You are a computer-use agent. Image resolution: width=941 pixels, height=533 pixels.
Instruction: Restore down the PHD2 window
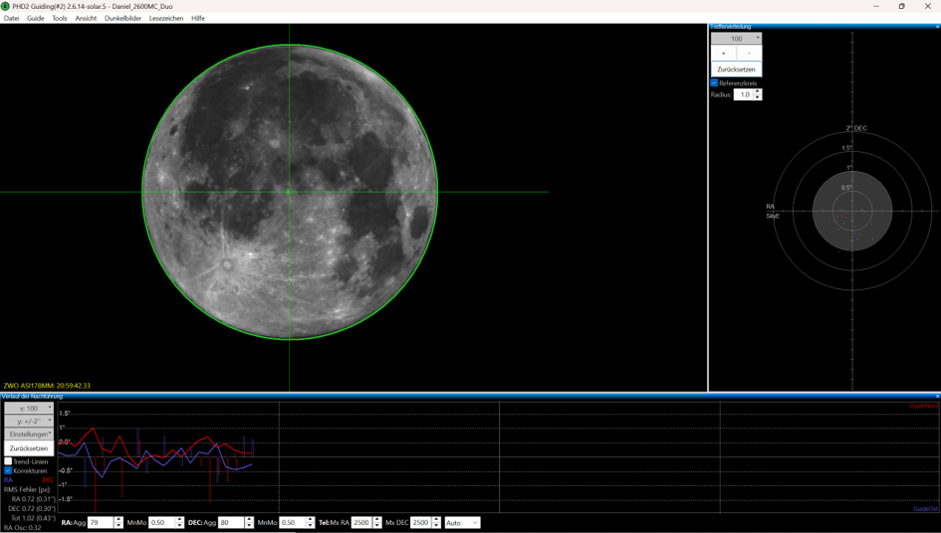point(901,6)
